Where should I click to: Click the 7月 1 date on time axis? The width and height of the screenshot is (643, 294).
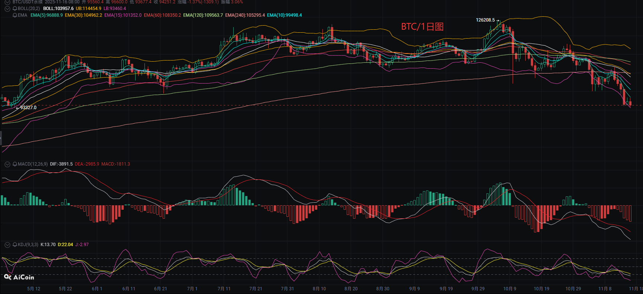(x=192, y=289)
